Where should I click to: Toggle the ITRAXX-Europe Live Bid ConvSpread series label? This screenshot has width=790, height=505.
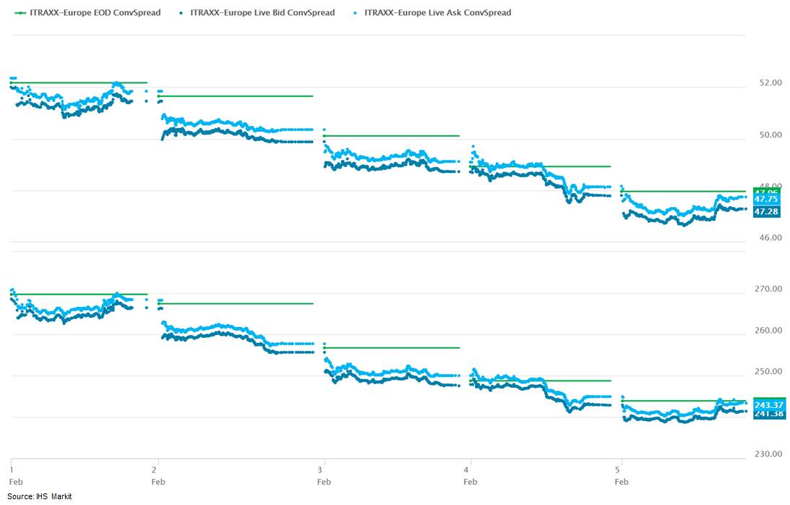point(262,13)
